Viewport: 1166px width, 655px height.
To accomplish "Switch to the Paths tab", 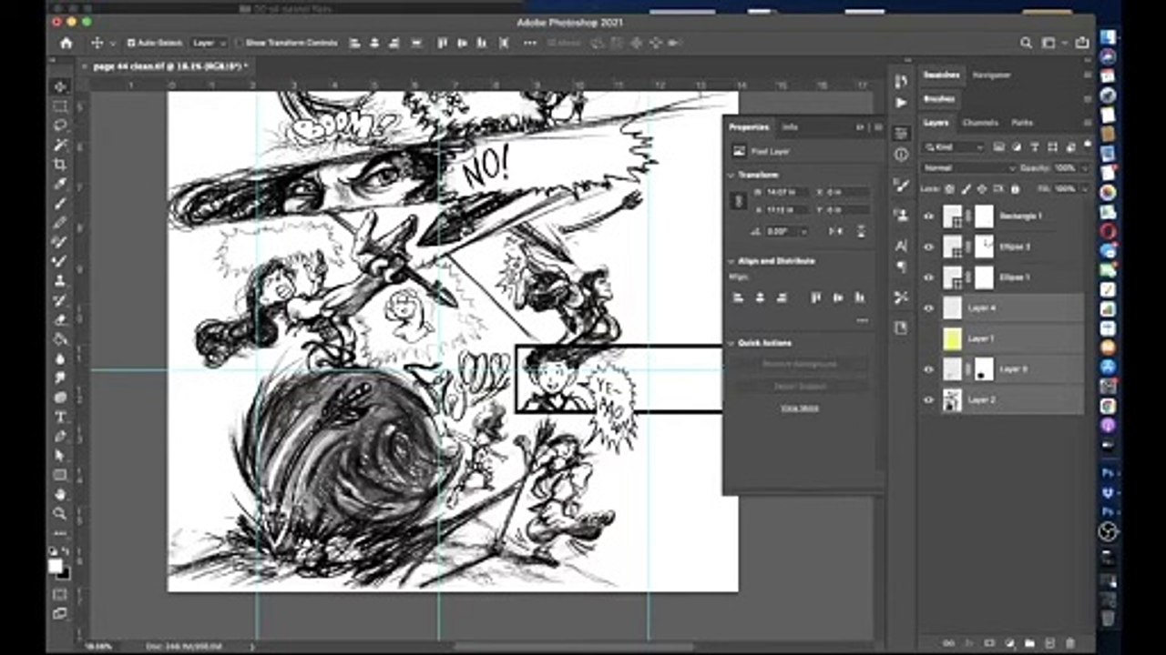I will (1022, 123).
